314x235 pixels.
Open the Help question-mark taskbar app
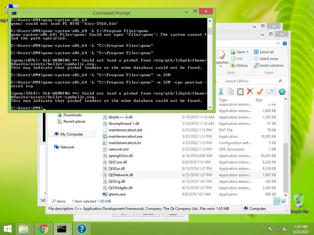82,229
